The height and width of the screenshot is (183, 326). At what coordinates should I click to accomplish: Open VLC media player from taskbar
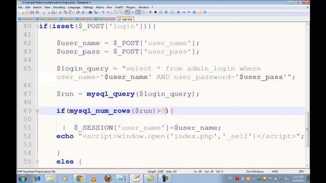[94, 178]
